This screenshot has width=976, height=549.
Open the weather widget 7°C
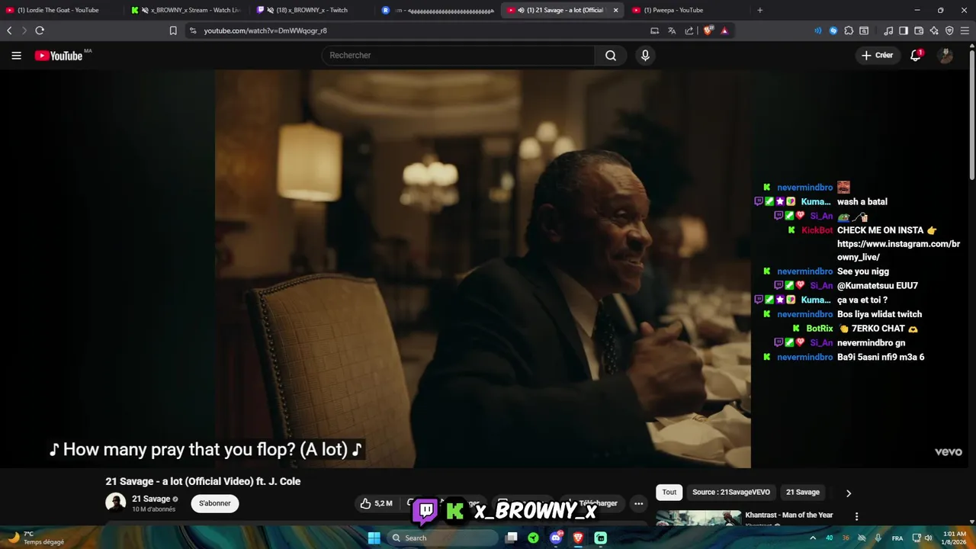[x=35, y=538]
